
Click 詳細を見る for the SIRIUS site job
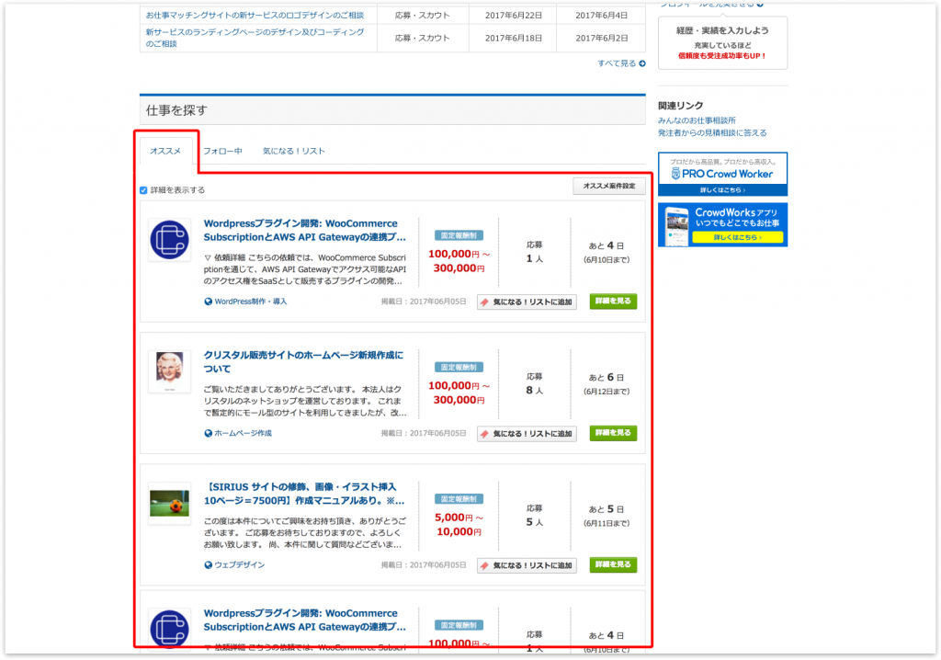(x=612, y=564)
